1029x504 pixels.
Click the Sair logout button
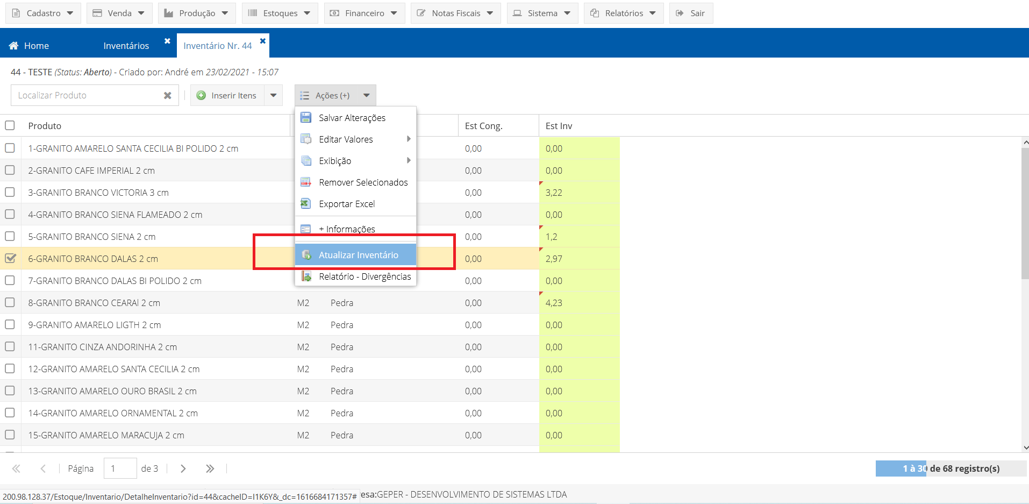(x=691, y=13)
